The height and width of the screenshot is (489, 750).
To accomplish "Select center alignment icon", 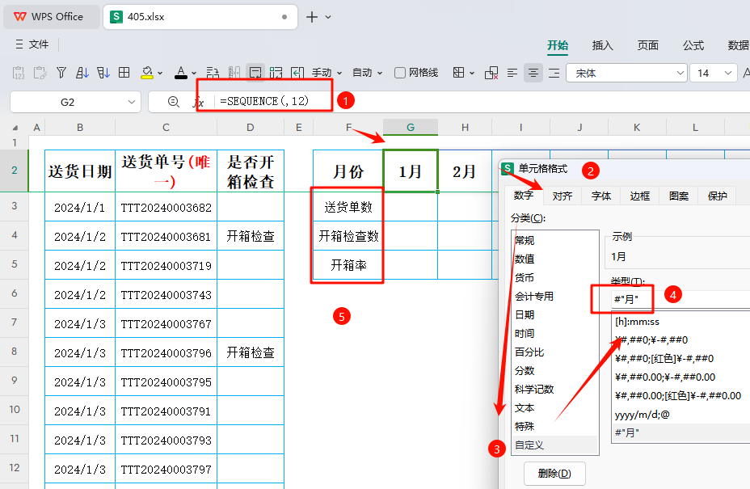I will click(x=533, y=73).
